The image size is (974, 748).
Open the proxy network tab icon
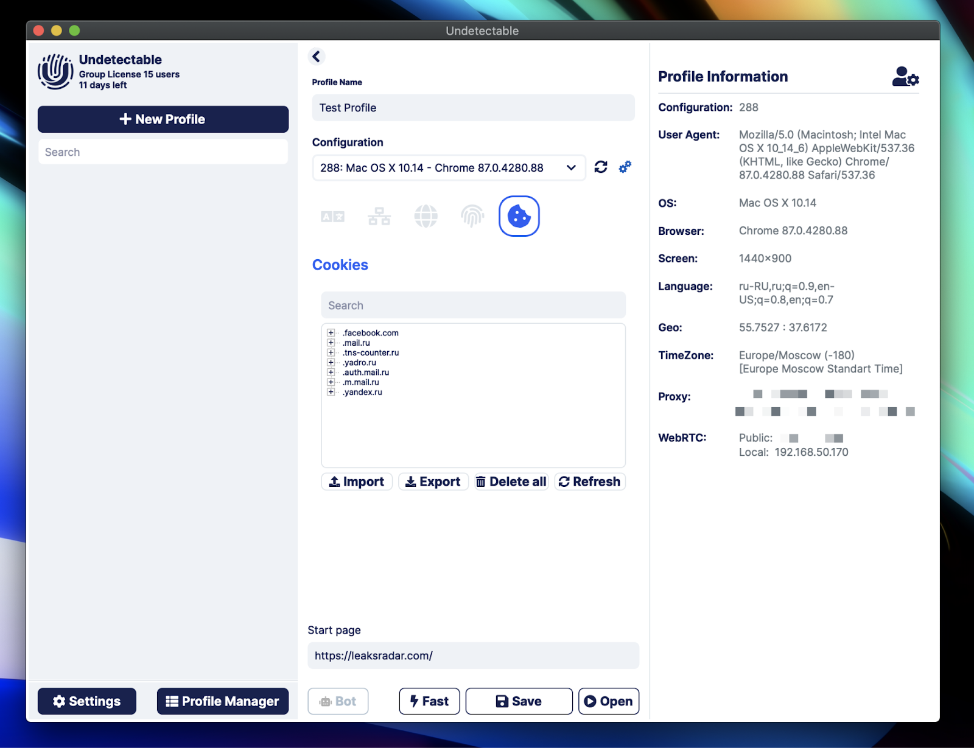click(x=379, y=216)
